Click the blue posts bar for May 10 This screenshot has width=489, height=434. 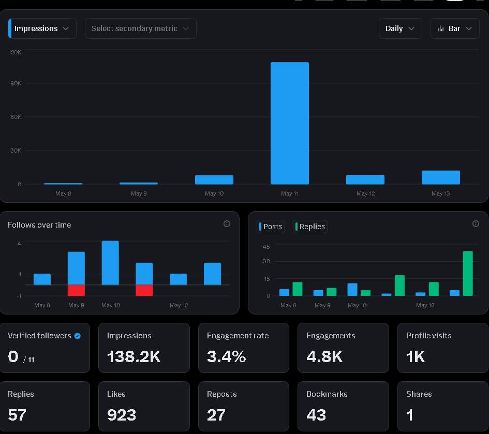click(352, 290)
